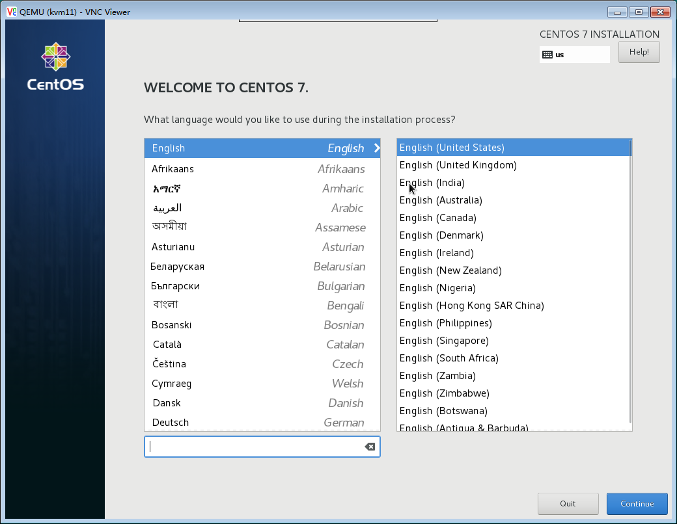Select Bengali language row

click(x=262, y=306)
